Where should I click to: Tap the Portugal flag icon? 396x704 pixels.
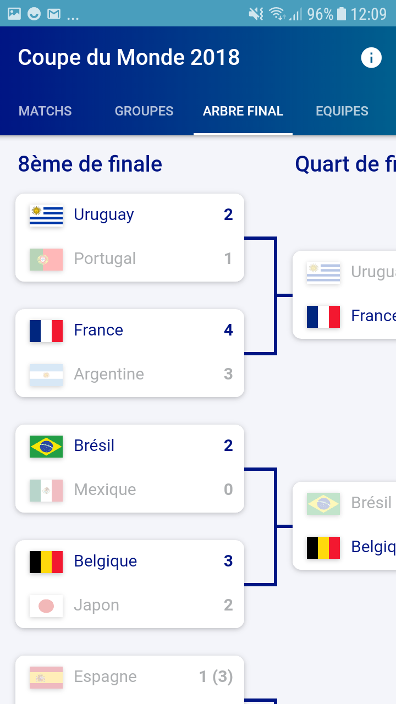(x=46, y=259)
